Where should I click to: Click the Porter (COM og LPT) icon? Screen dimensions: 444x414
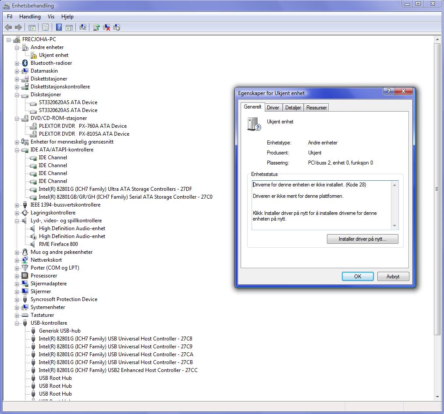[x=25, y=268]
